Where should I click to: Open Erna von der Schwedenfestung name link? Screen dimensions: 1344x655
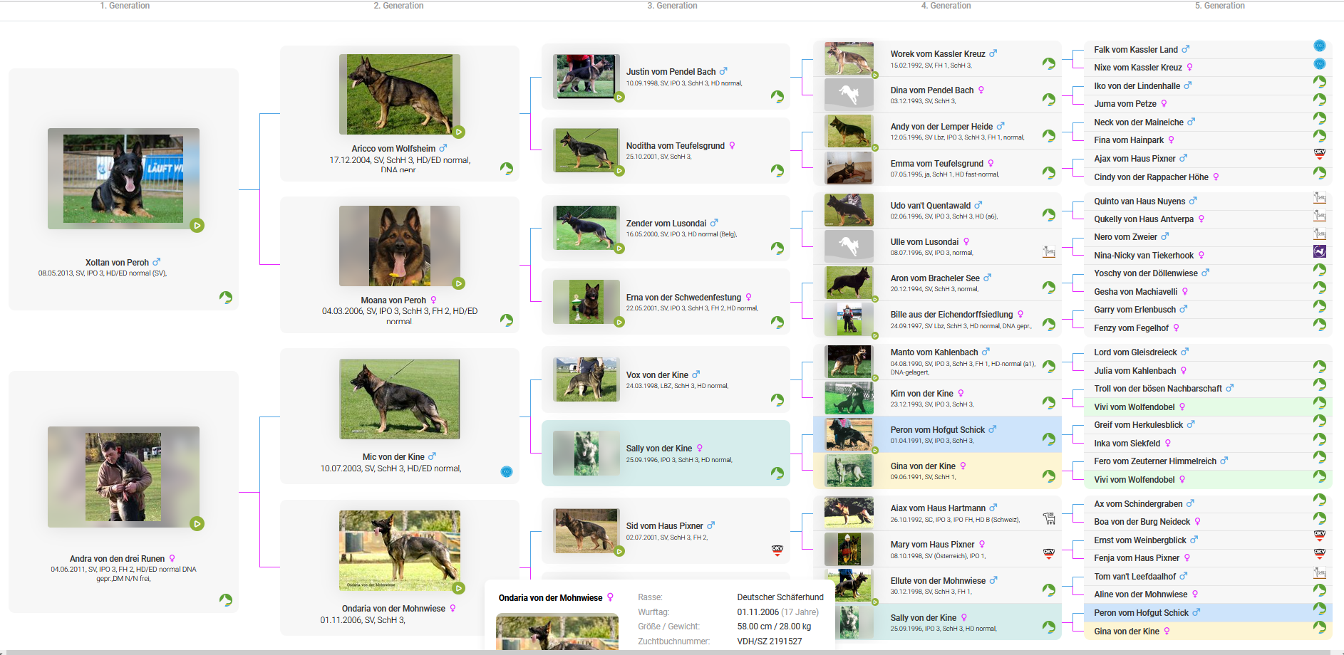pos(683,298)
